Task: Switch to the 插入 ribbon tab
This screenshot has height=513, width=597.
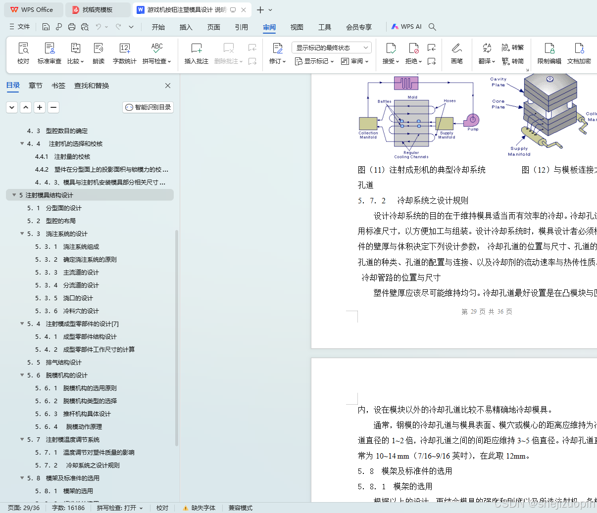Action: tap(186, 27)
